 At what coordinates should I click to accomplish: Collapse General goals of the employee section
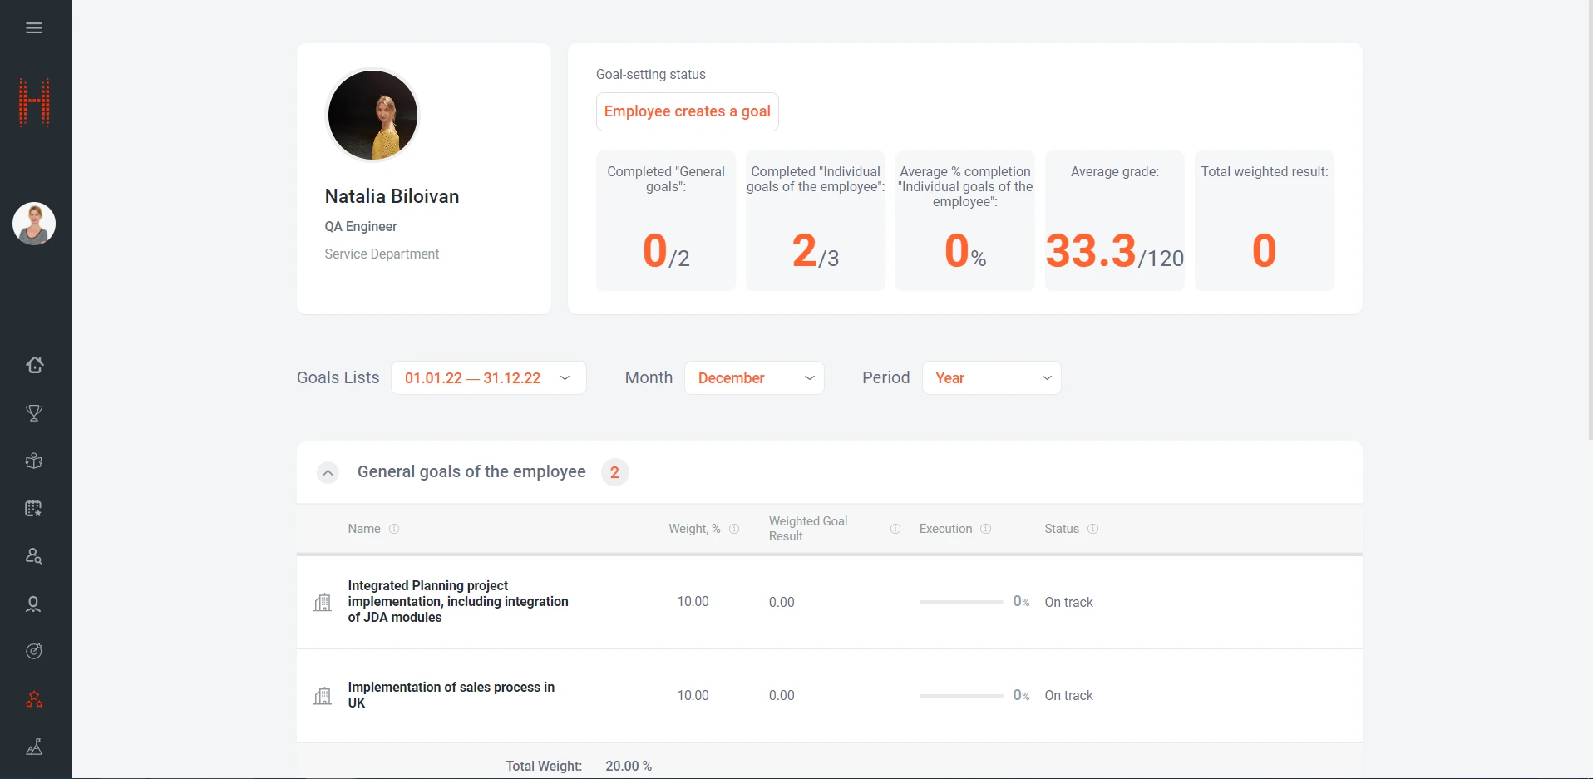click(x=328, y=473)
